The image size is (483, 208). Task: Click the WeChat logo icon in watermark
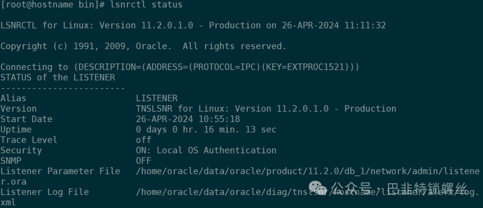click(x=318, y=187)
